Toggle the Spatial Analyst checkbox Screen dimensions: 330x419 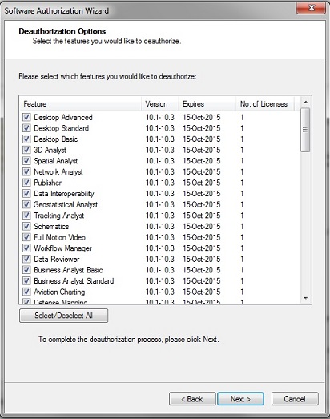tap(26, 160)
